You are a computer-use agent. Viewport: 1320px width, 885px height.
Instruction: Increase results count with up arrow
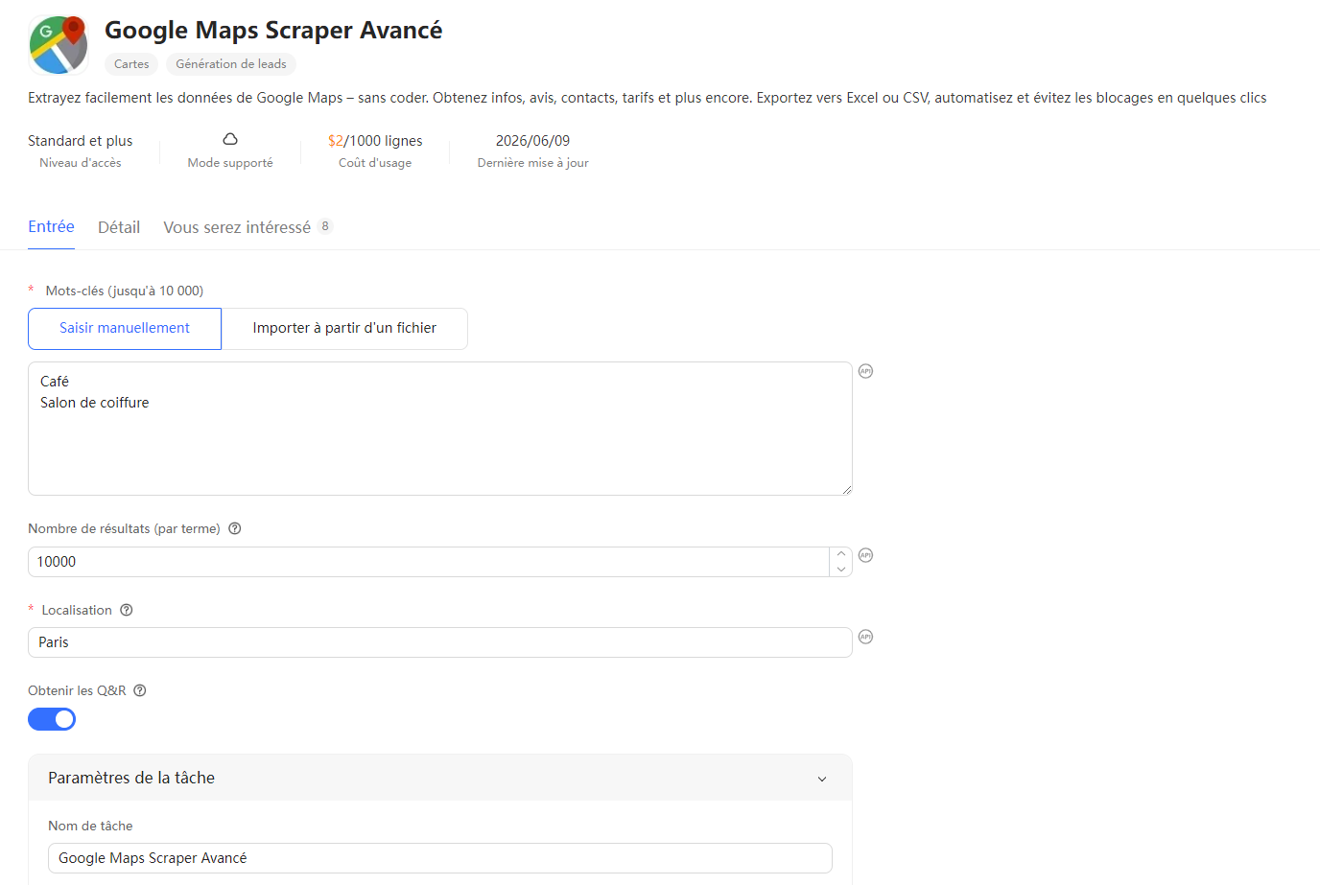click(841, 554)
